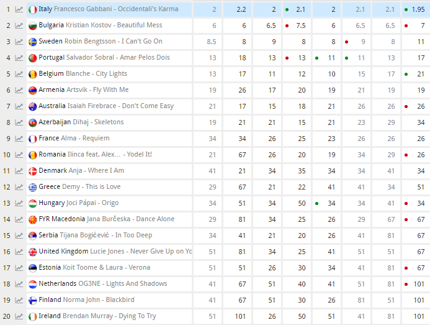Screen dimensions: 430x325
Task: Click Hungary's 50 odds cell
Action: [302, 203]
